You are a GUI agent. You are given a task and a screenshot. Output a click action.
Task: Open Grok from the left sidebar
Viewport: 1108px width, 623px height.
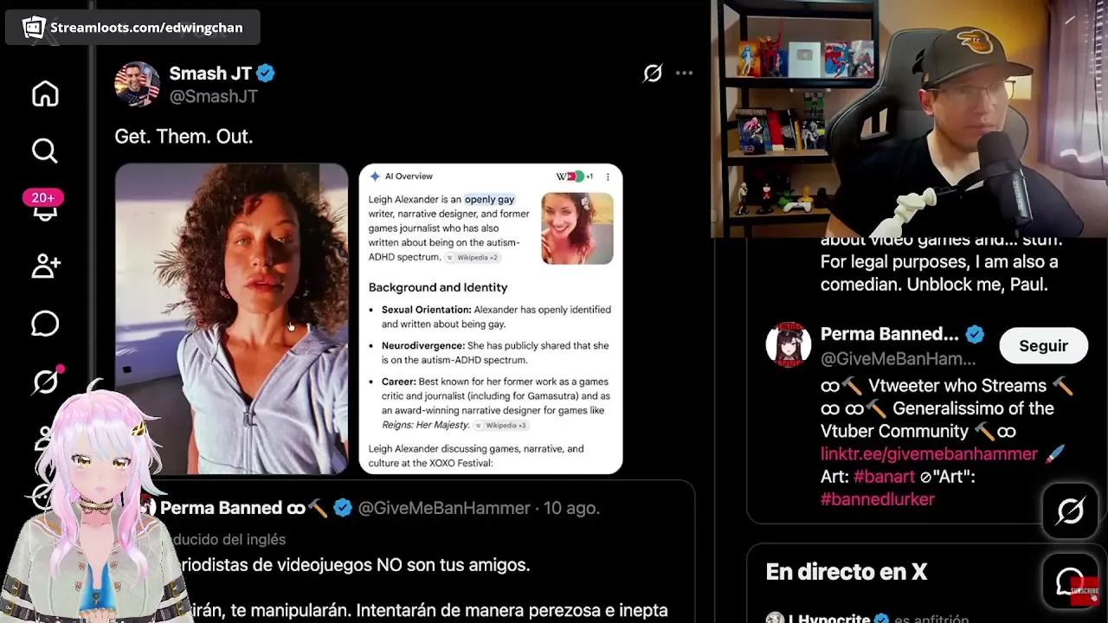[x=45, y=381]
